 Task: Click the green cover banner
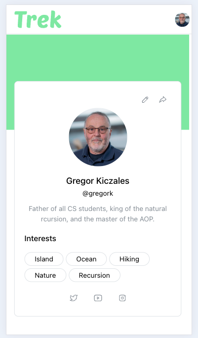click(98, 58)
